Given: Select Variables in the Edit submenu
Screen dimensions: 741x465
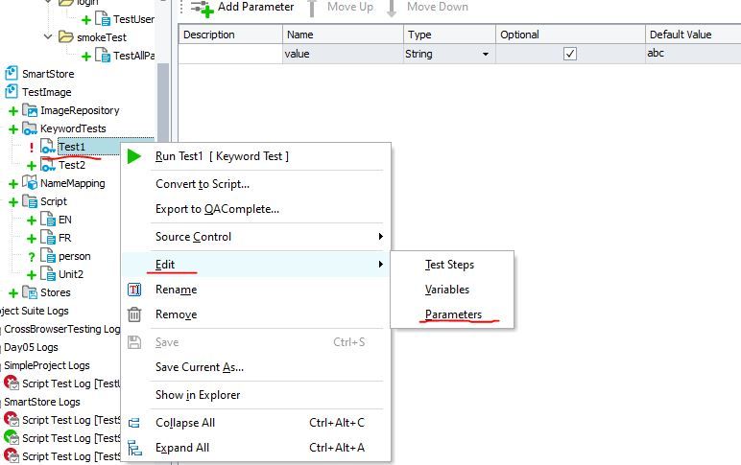Looking at the screenshot, I should (x=452, y=290).
